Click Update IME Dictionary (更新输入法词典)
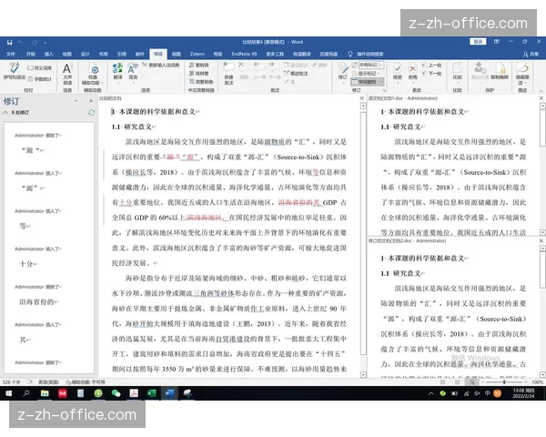This screenshot has height=437, width=546. [161, 66]
